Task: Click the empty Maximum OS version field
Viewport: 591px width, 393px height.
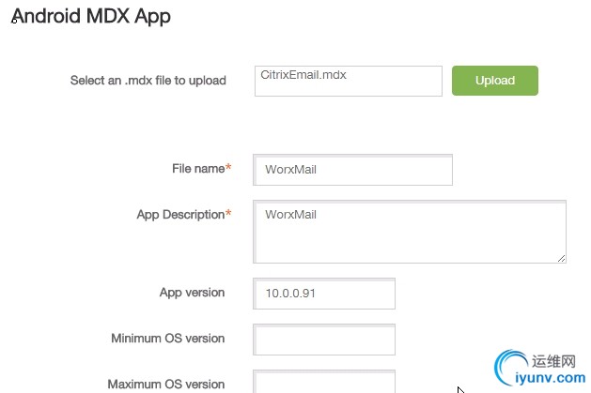Action: coord(324,382)
